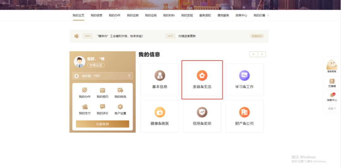This screenshot has width=341, height=167.
Task: Open 消息中心 bell notifications
Action: click(x=332, y=96)
